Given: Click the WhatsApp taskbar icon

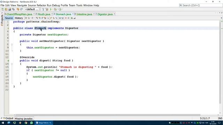Looking at the screenshot, I should pyautogui.click(x=31, y=123).
